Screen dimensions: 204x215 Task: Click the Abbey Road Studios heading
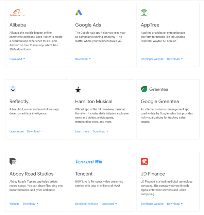31,174
